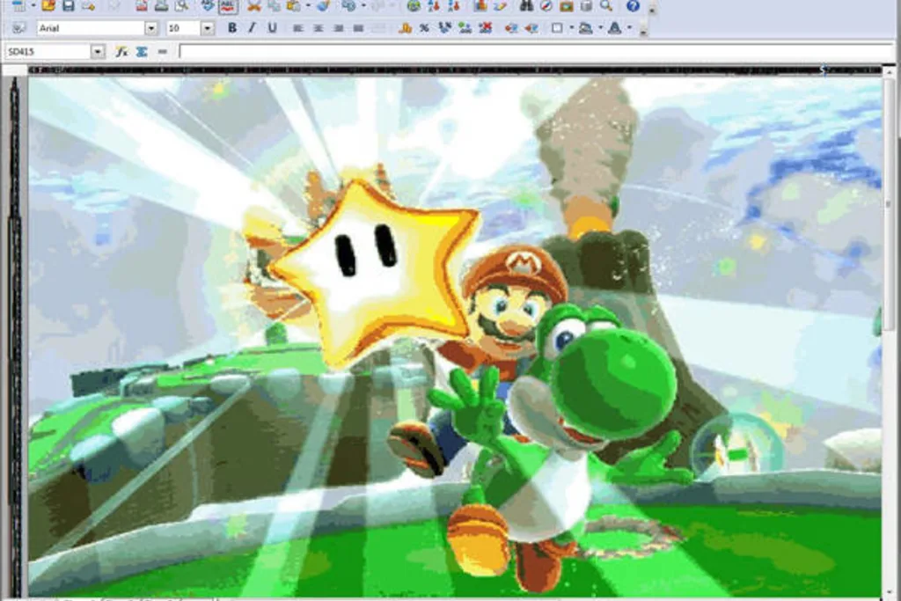Open Page Preview icon
The image size is (901, 601).
[181, 6]
